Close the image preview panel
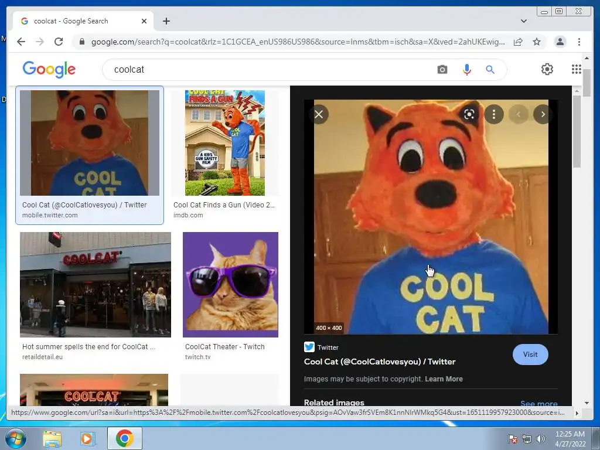Viewport: 600px width, 450px height. coord(319,114)
